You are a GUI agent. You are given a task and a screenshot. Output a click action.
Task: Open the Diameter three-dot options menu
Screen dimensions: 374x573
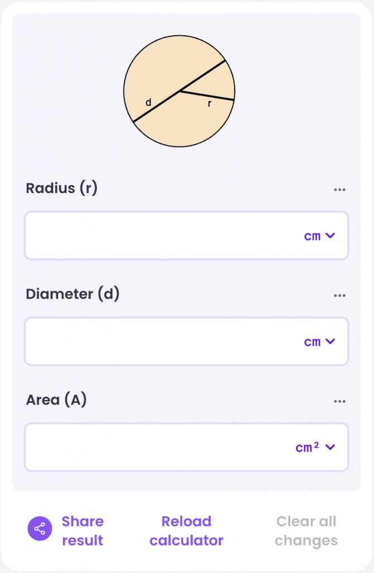point(339,295)
